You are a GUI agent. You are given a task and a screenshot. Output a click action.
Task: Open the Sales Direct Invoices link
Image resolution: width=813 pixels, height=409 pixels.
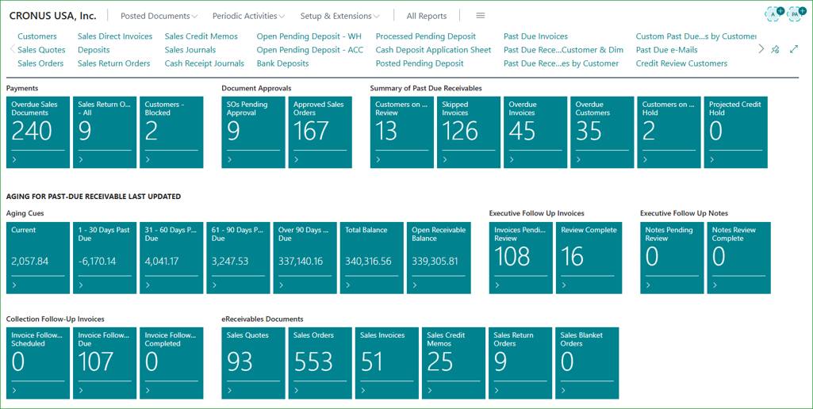[x=115, y=36]
